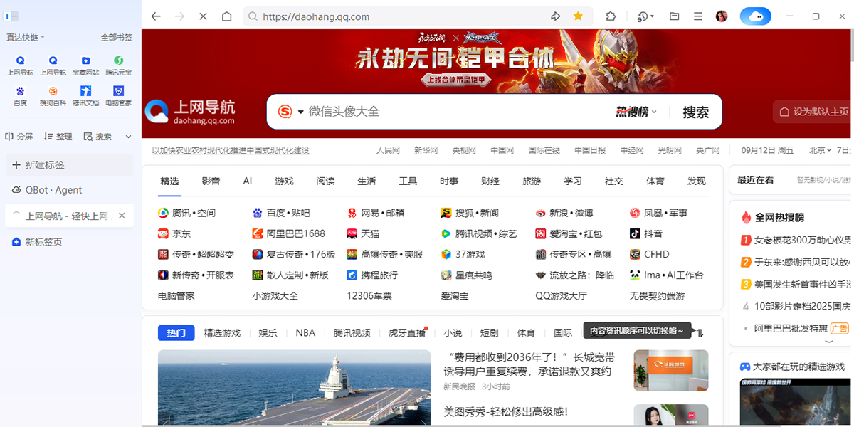Select the 精选 category tab

pos(170,181)
